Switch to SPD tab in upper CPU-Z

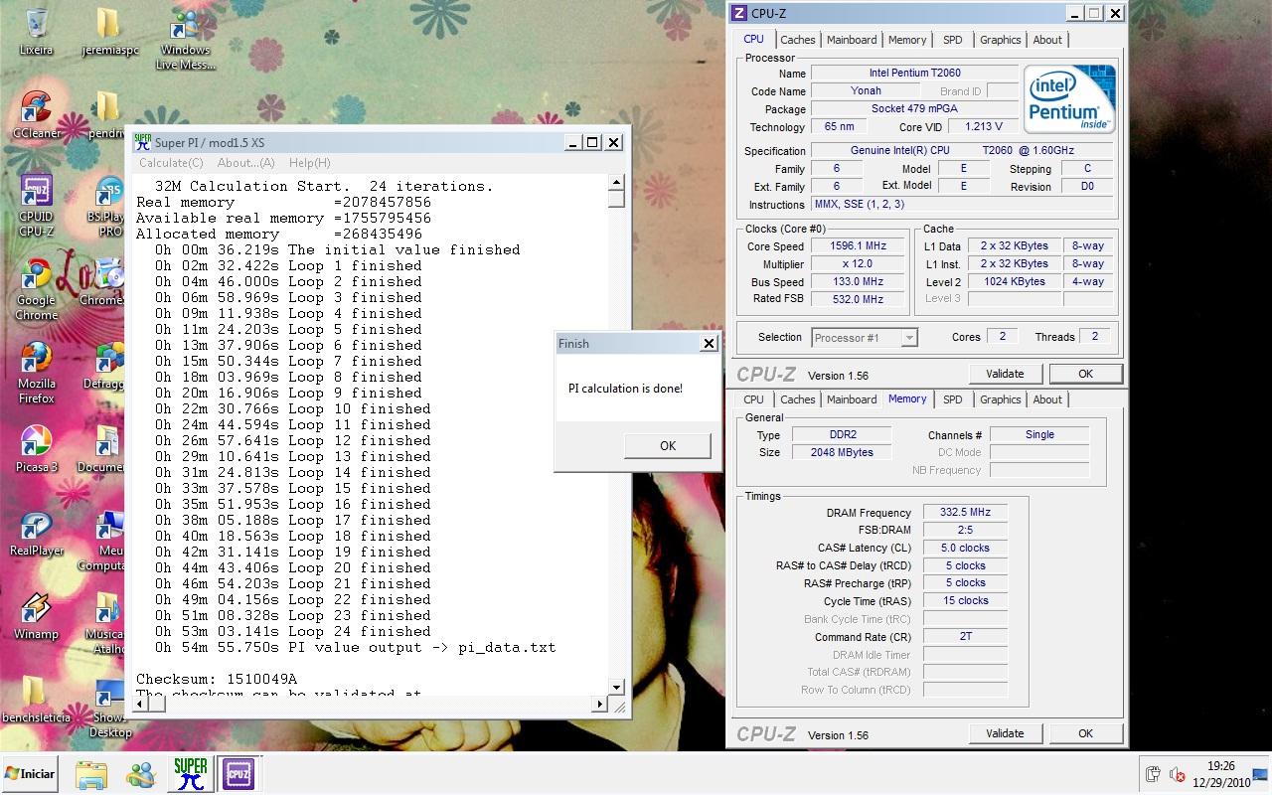[952, 40]
